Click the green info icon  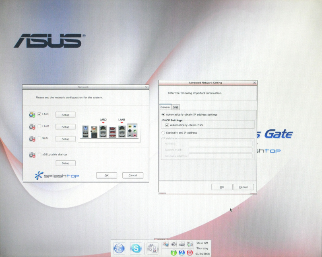pyautogui.click(x=173, y=253)
